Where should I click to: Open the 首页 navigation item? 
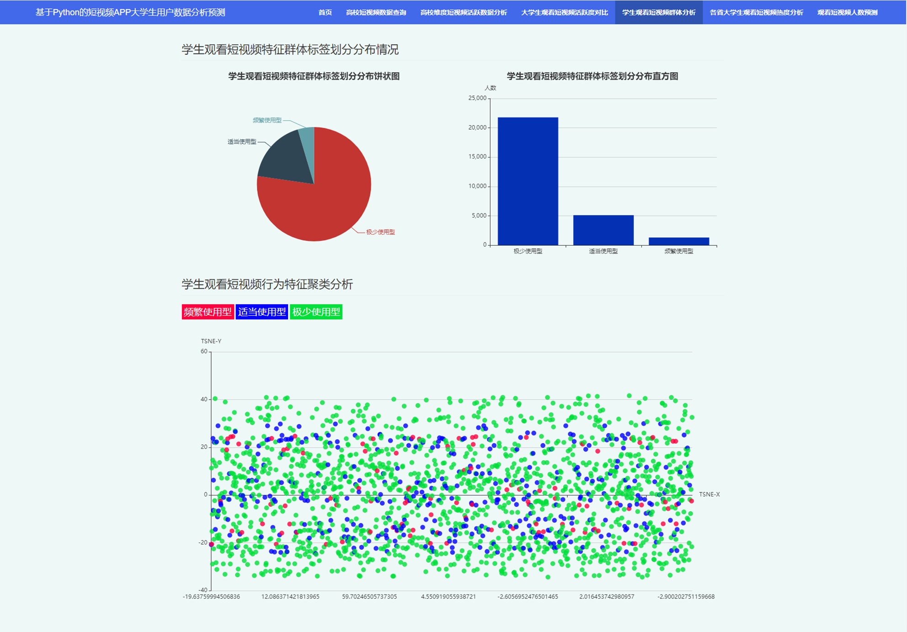325,12
